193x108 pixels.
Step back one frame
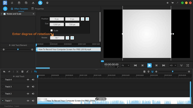[143, 65]
